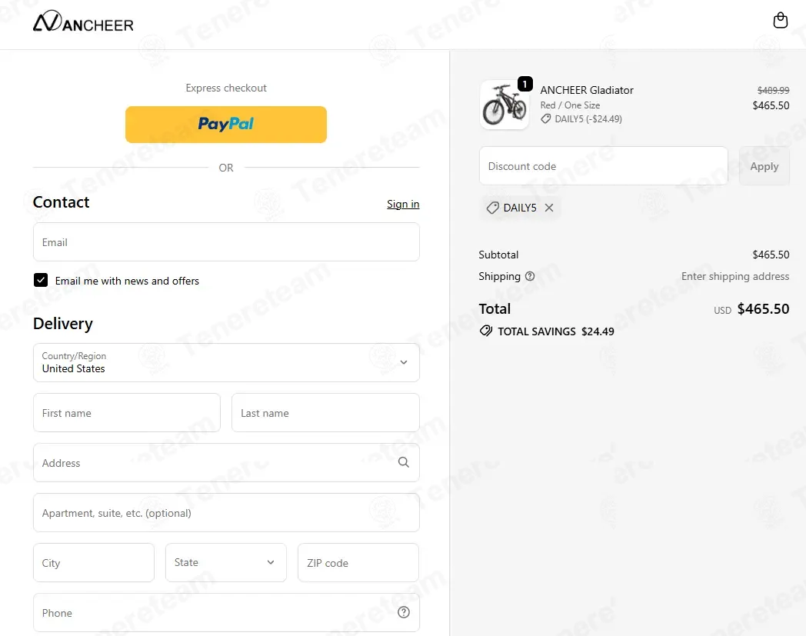Click the Address search magnifier icon
The image size is (806, 636).
404,462
